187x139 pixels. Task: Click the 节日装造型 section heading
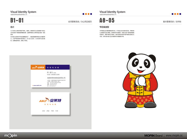click(x=105, y=27)
